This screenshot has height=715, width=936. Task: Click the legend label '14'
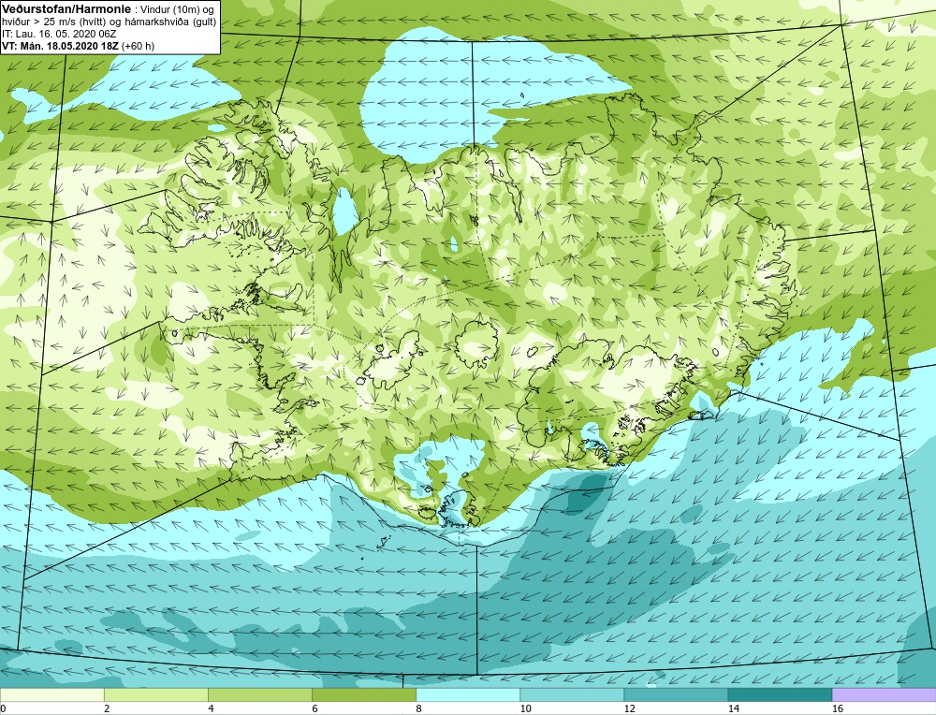point(733,708)
